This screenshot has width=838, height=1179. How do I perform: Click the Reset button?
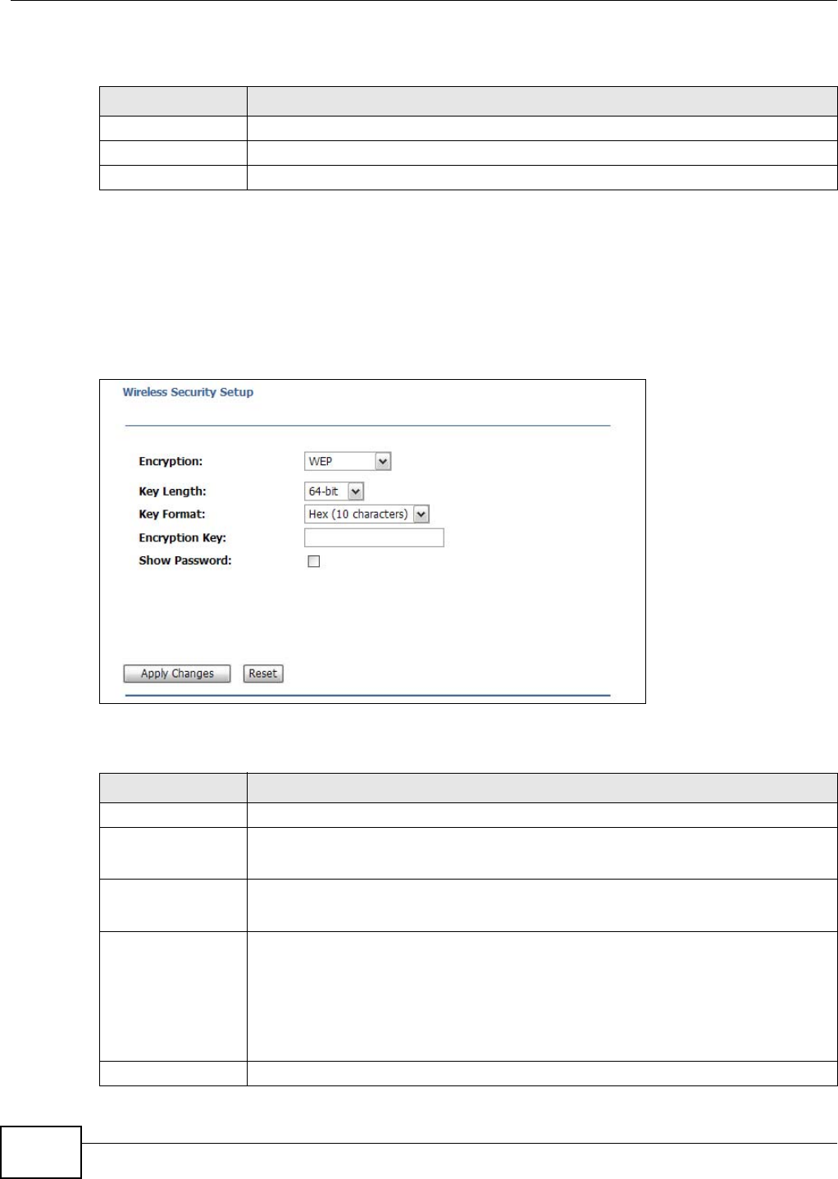click(x=263, y=674)
